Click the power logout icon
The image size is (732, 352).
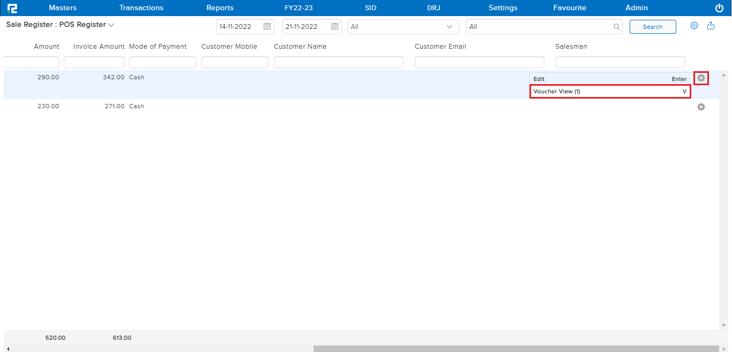719,8
